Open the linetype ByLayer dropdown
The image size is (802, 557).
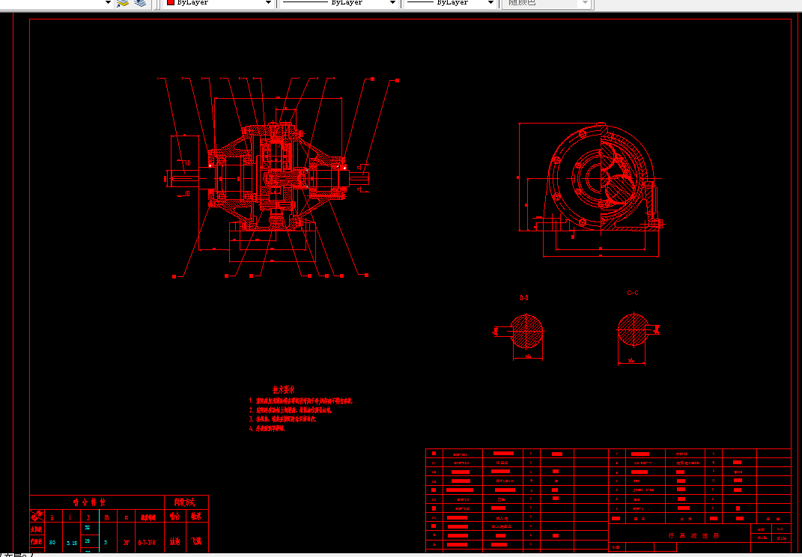[x=392, y=2]
